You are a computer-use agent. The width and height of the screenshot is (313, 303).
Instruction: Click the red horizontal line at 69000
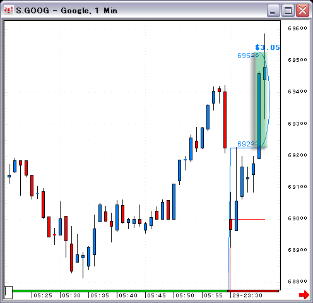(x=248, y=219)
